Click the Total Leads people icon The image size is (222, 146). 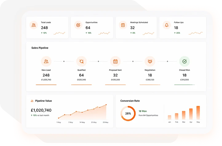pos(34,25)
